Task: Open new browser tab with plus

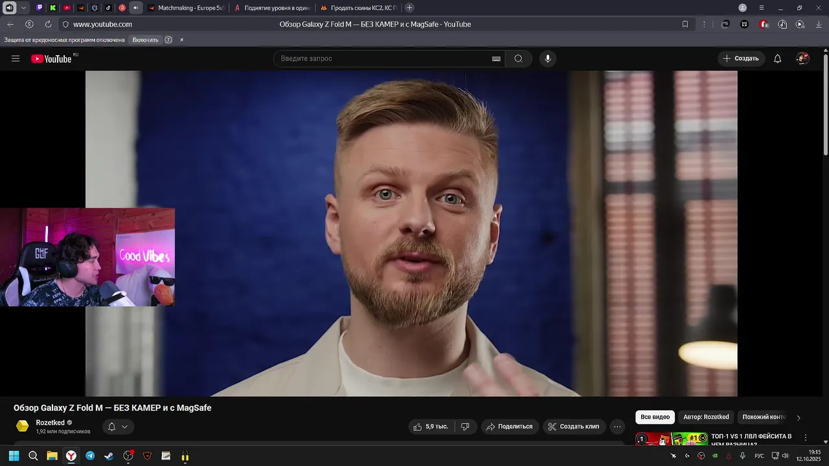Action: pos(409,8)
